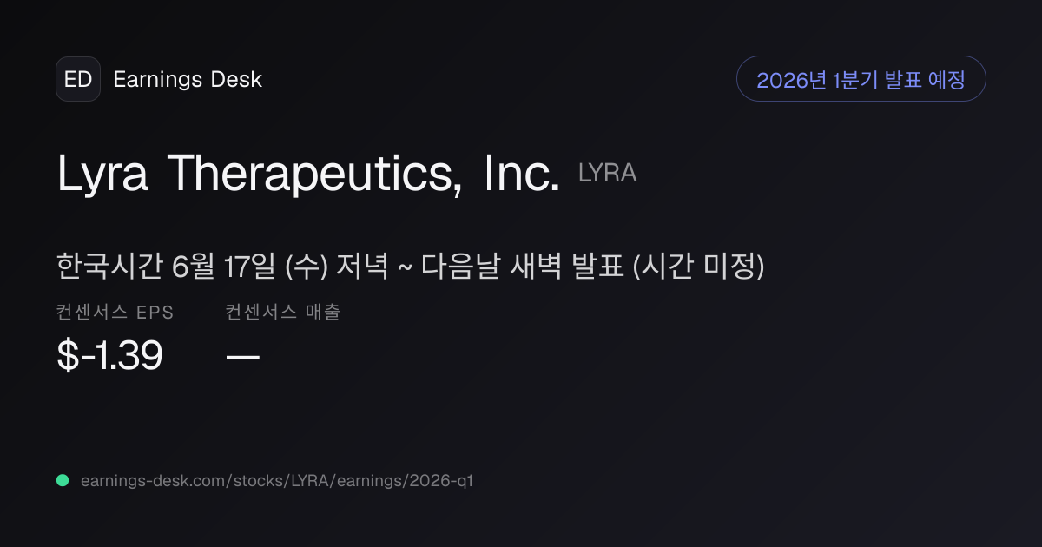Open the earnings-desk.com URL link

(x=276, y=480)
